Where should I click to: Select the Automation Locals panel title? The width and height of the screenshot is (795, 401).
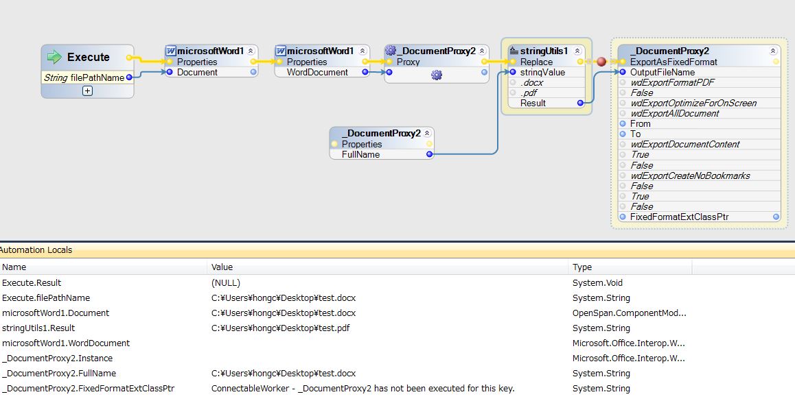pyautogui.click(x=36, y=250)
